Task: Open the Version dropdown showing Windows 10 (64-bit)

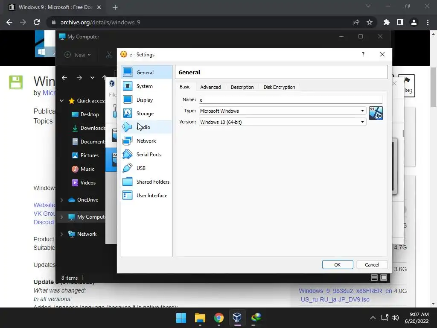Action: [283, 122]
